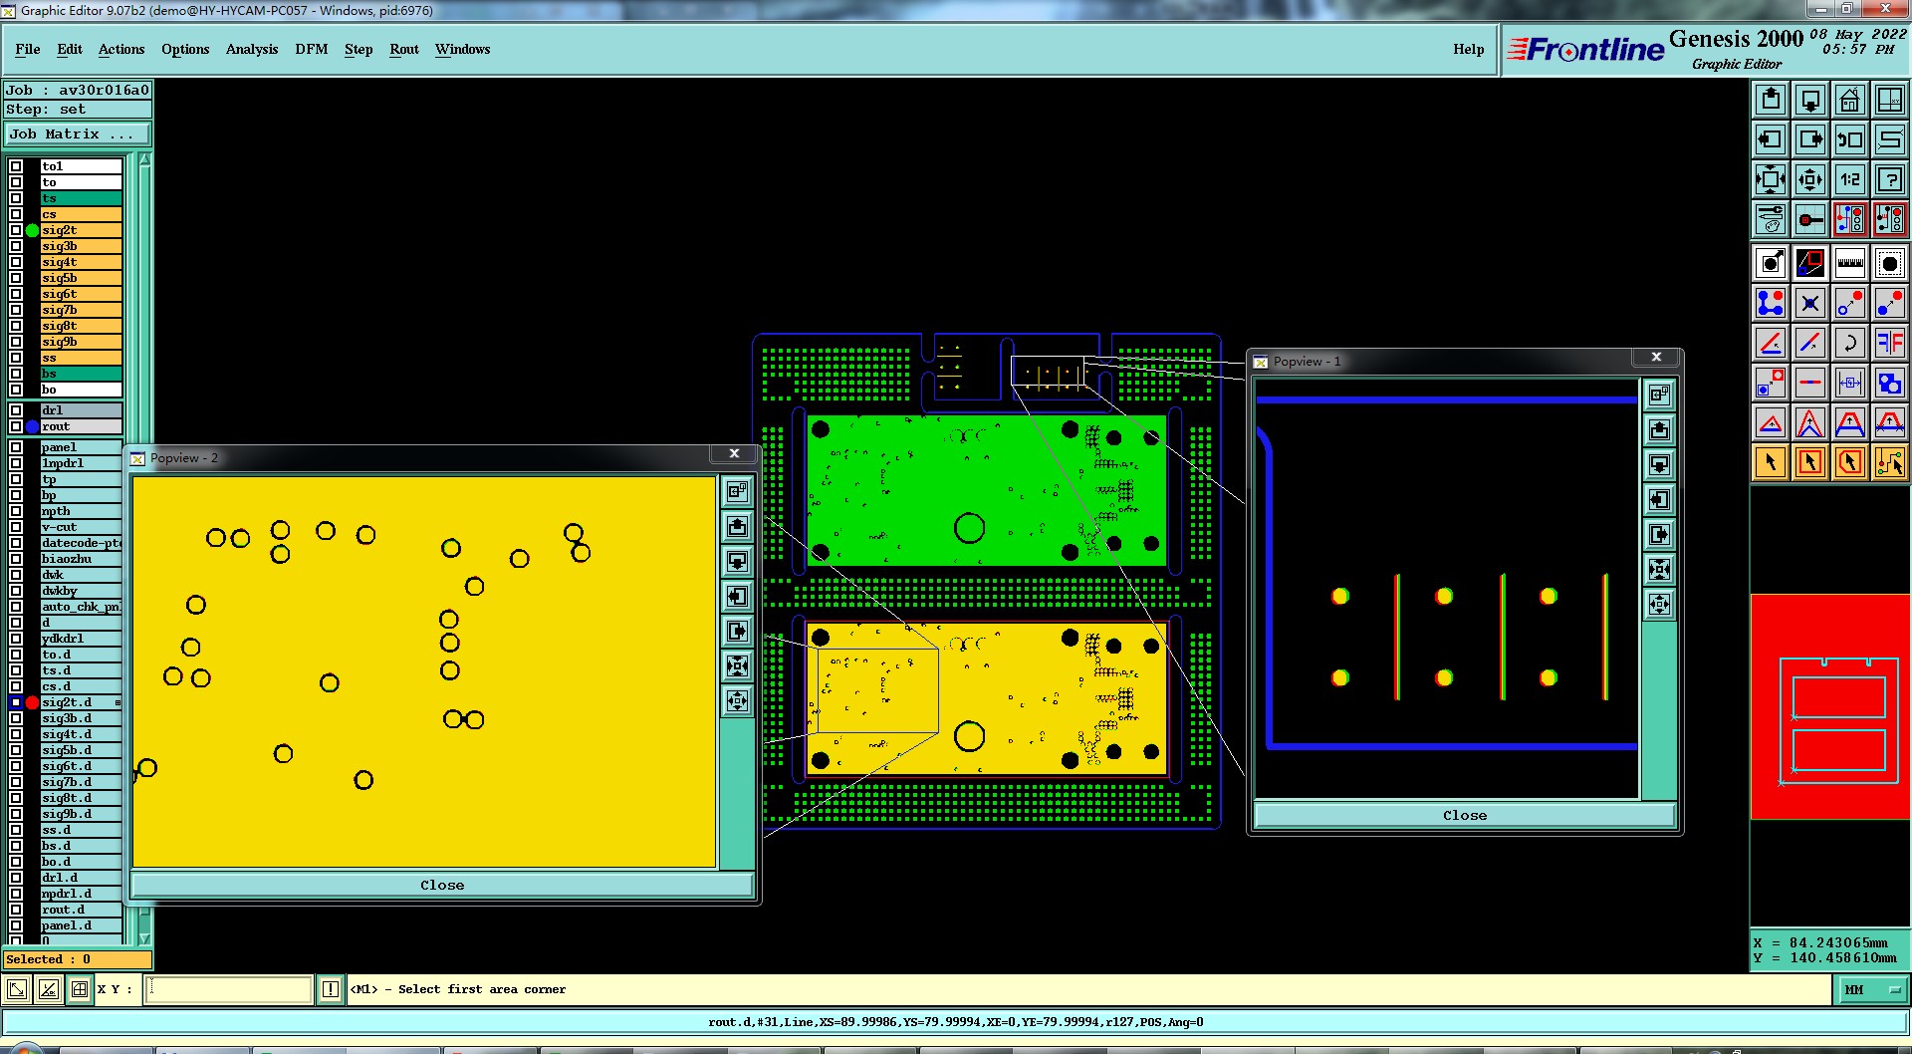Open the Help menu
Image resolution: width=1912 pixels, height=1054 pixels.
click(x=1469, y=49)
